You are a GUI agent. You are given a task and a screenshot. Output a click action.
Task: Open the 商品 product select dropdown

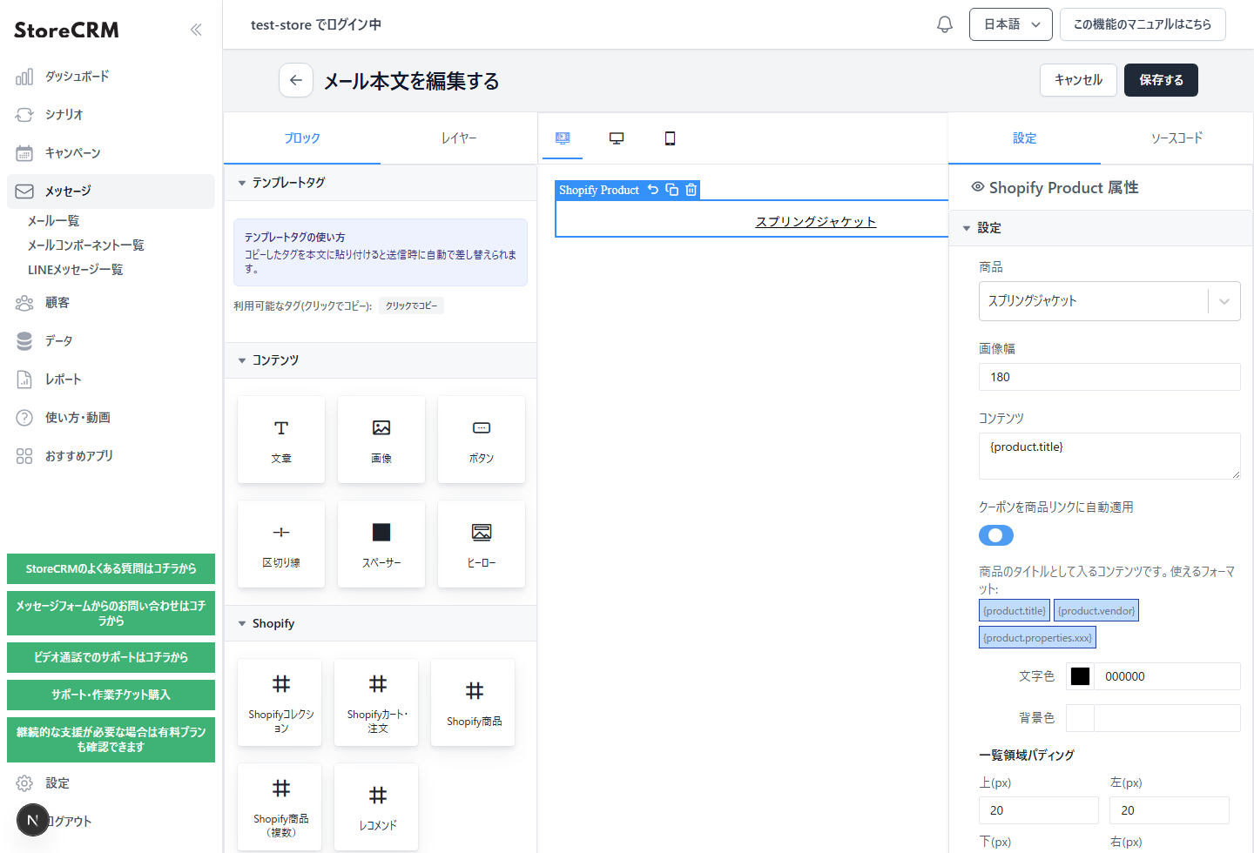coord(1109,301)
